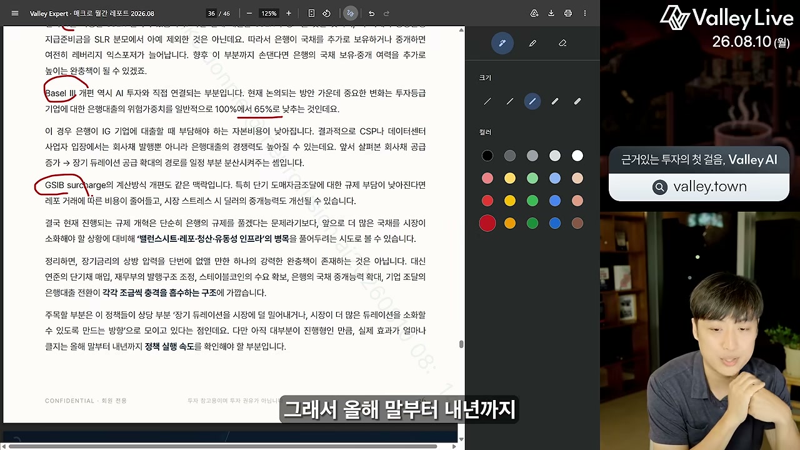
Task: Toggle the annotation draw mode button
Action: (x=351, y=13)
